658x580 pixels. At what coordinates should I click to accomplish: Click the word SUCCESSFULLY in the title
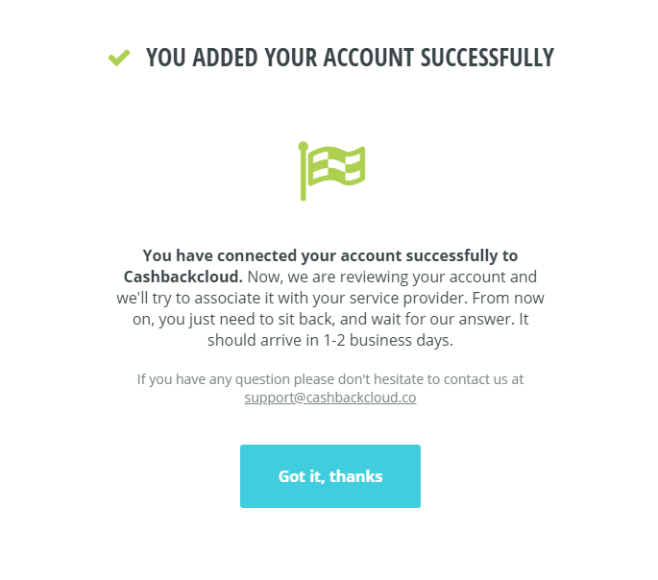point(487,58)
